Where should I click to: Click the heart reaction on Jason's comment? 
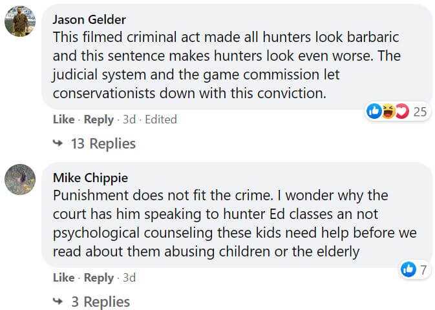click(401, 112)
